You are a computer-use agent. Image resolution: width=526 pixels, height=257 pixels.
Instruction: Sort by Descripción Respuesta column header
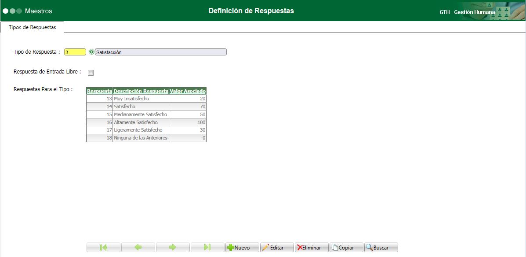tap(140, 91)
